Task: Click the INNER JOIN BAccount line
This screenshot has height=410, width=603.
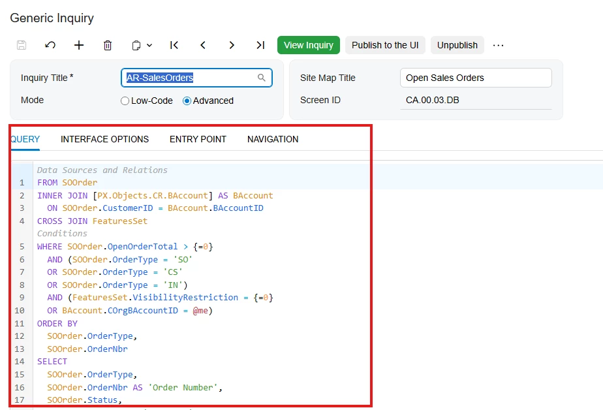Action: coord(155,195)
